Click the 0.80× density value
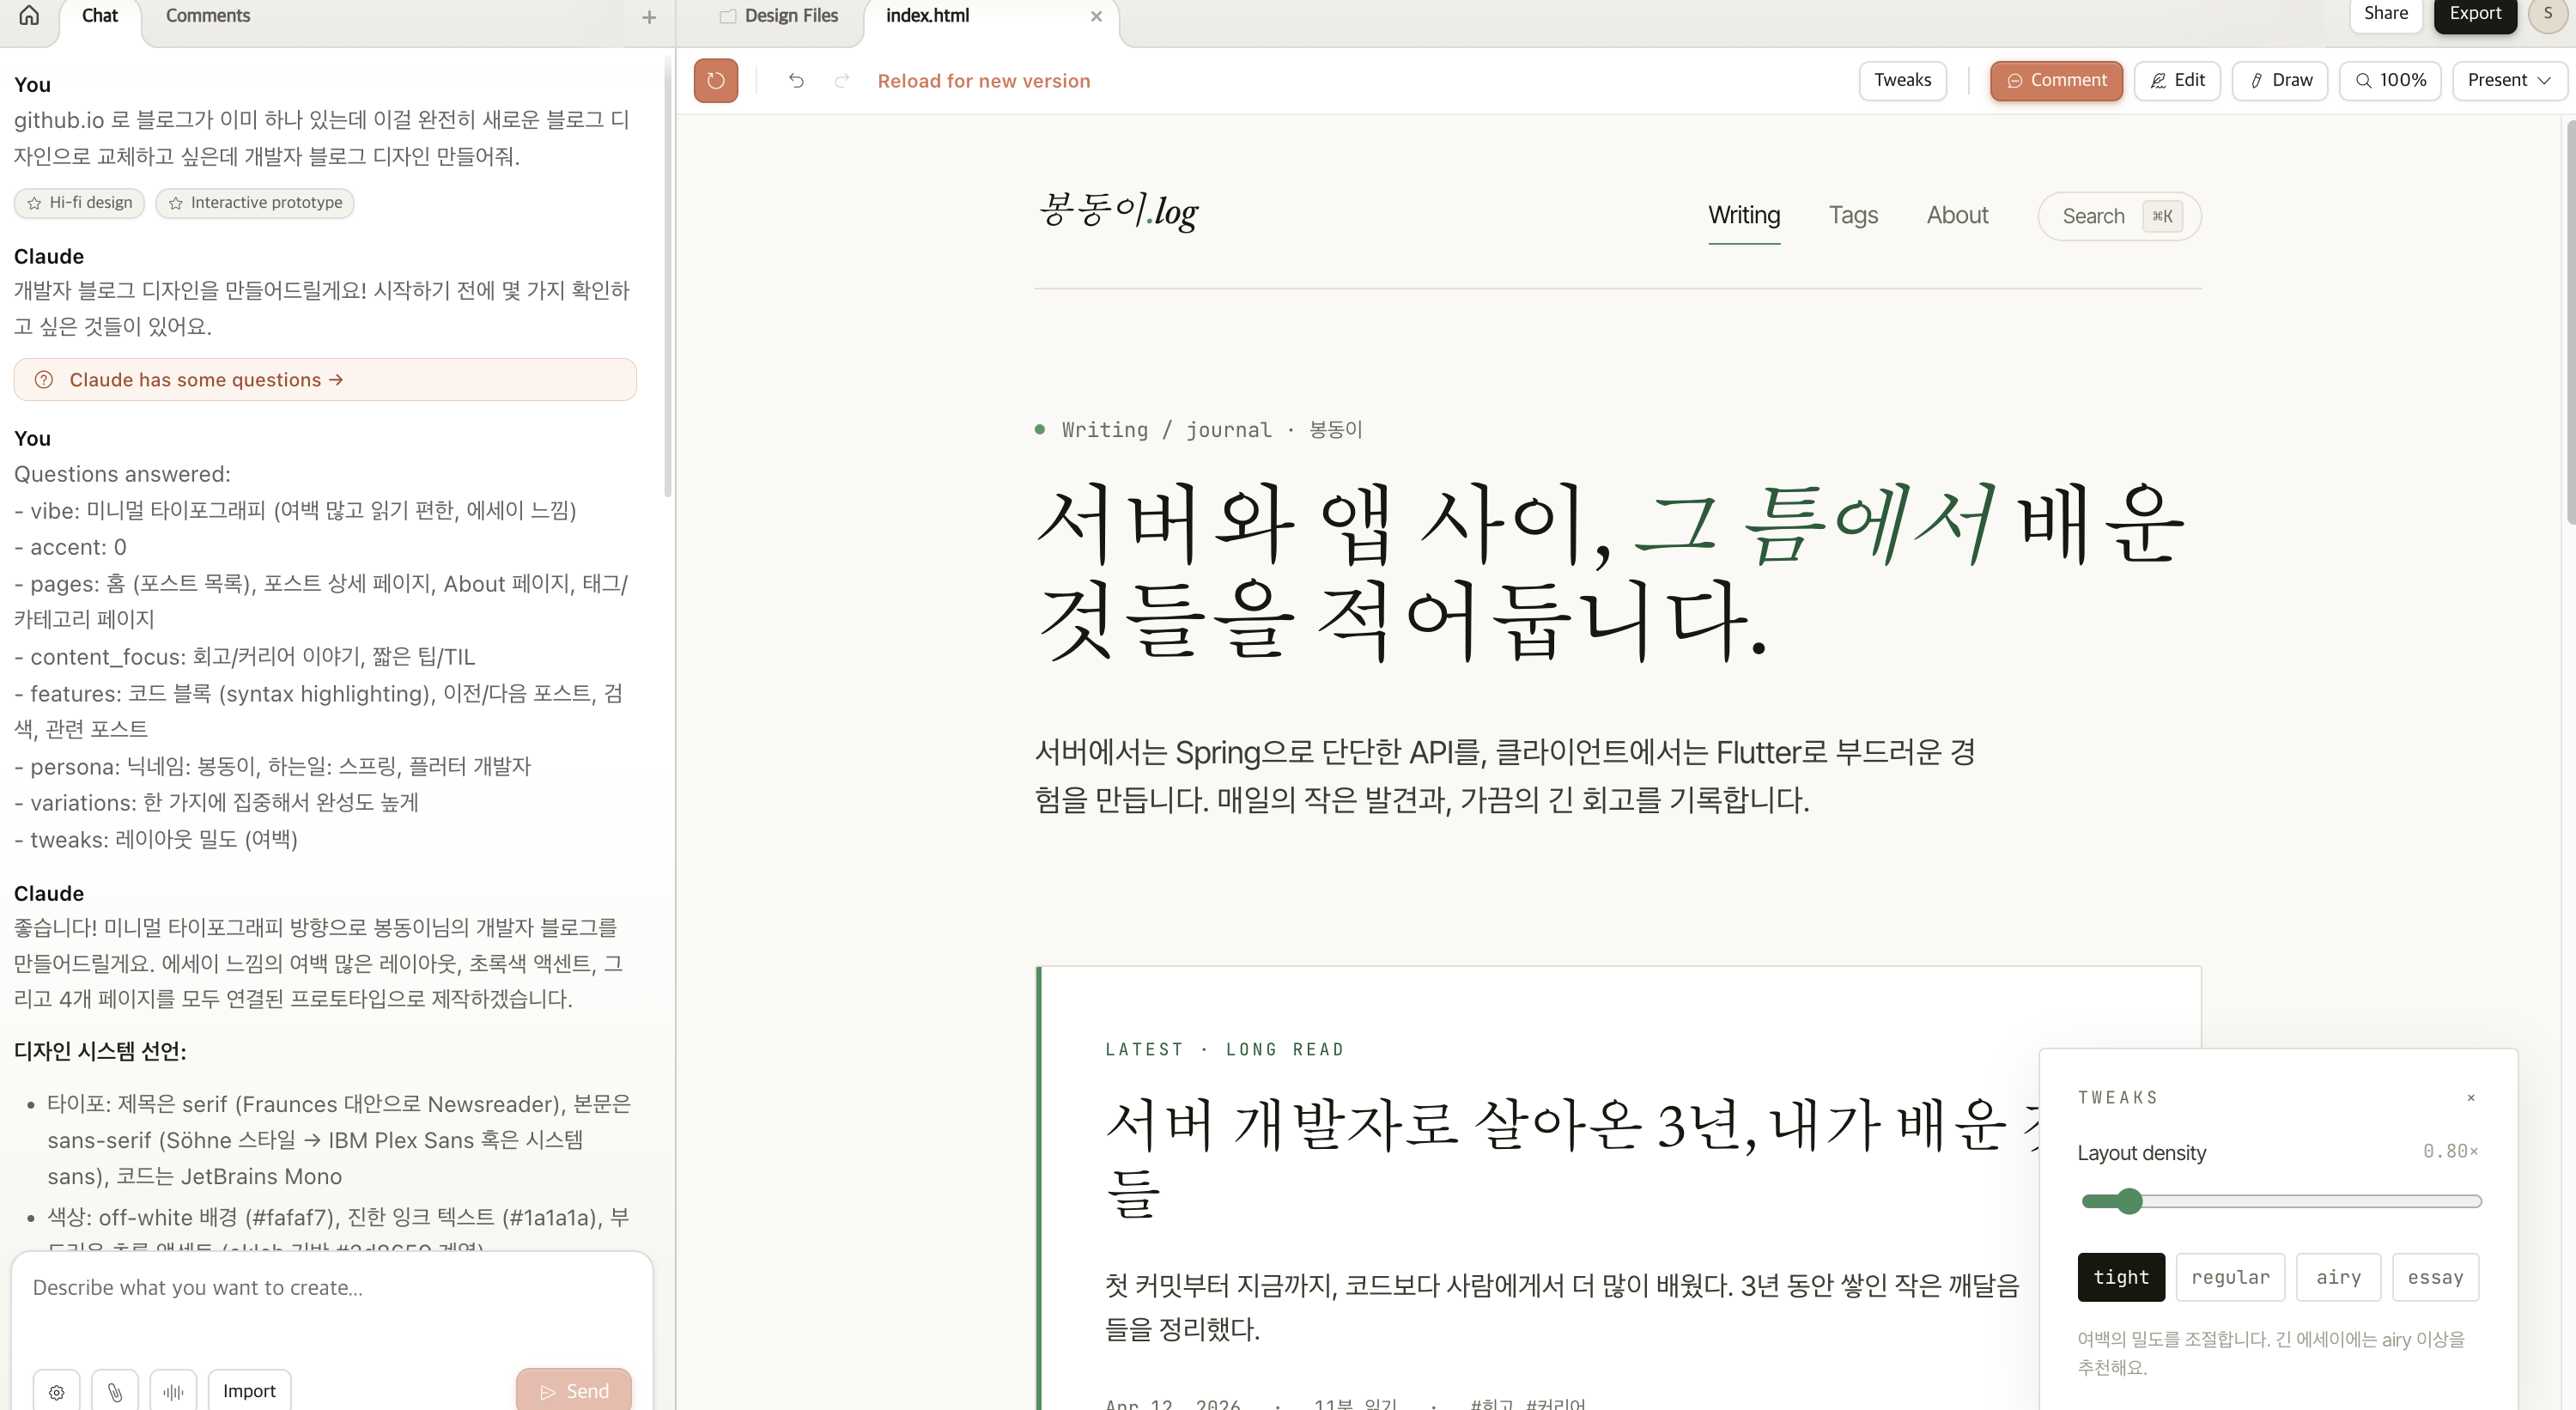The image size is (2576, 1410). click(x=2450, y=1151)
